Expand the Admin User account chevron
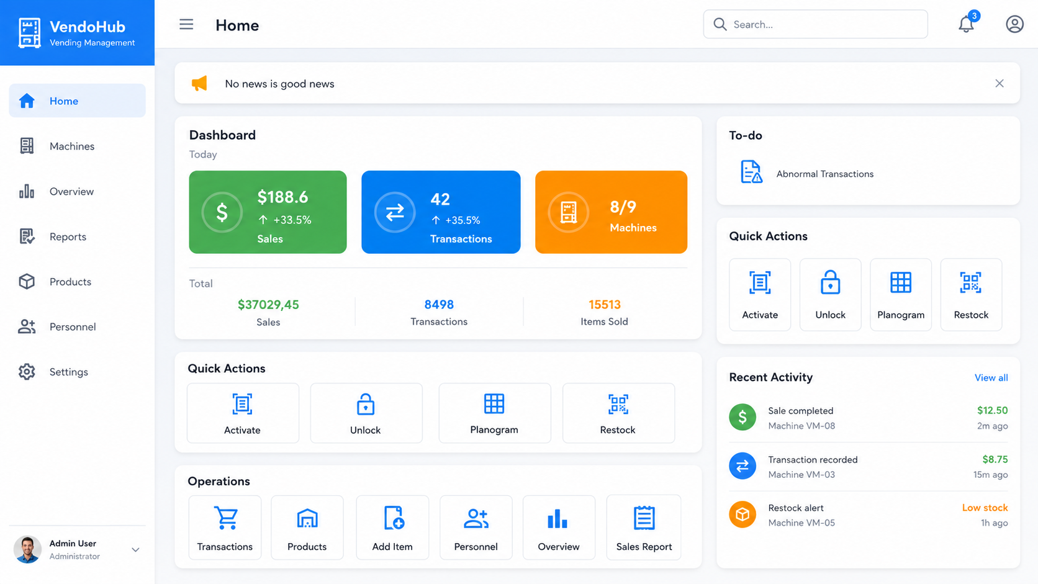This screenshot has width=1038, height=584. pos(135,550)
